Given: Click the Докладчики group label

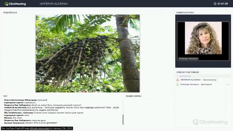Looking at the screenshot, I should (x=185, y=76).
